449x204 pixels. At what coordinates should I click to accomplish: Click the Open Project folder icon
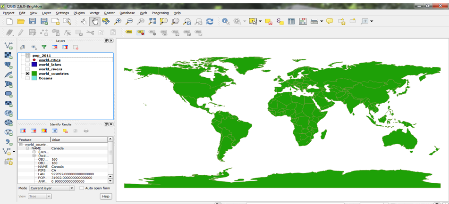tap(21, 22)
